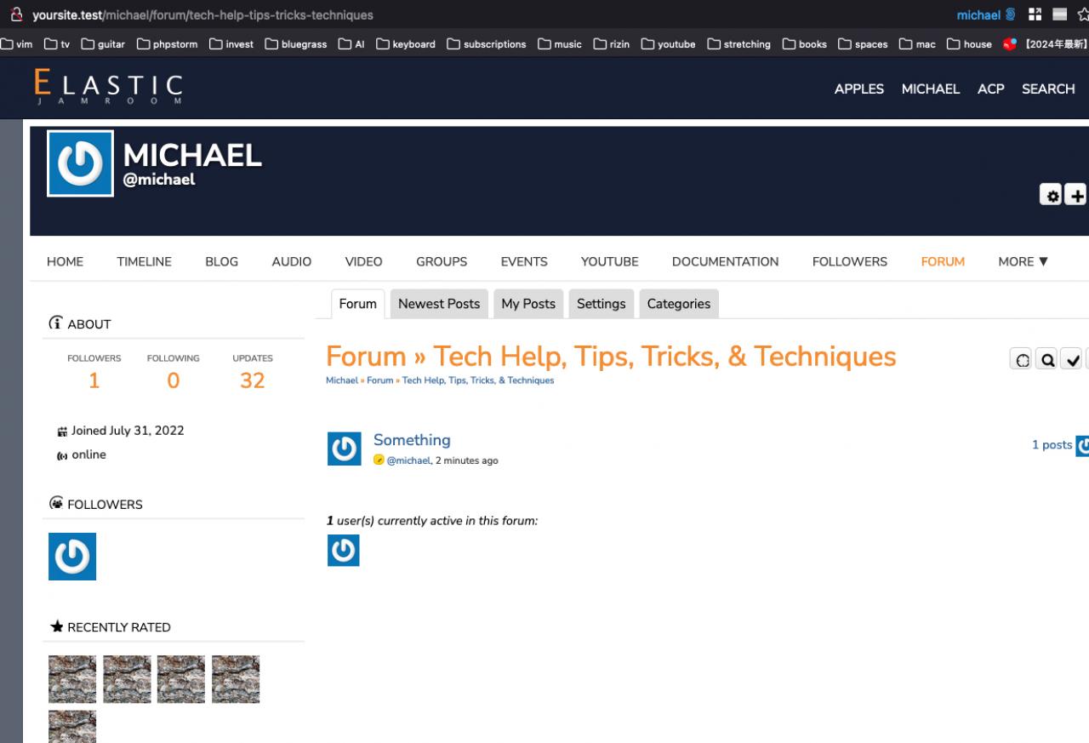Open the stretching bookmarks folder
This screenshot has width=1089, height=743.
point(739,44)
